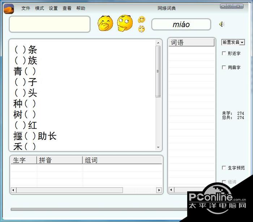Click the 总共 count value

point(241,118)
